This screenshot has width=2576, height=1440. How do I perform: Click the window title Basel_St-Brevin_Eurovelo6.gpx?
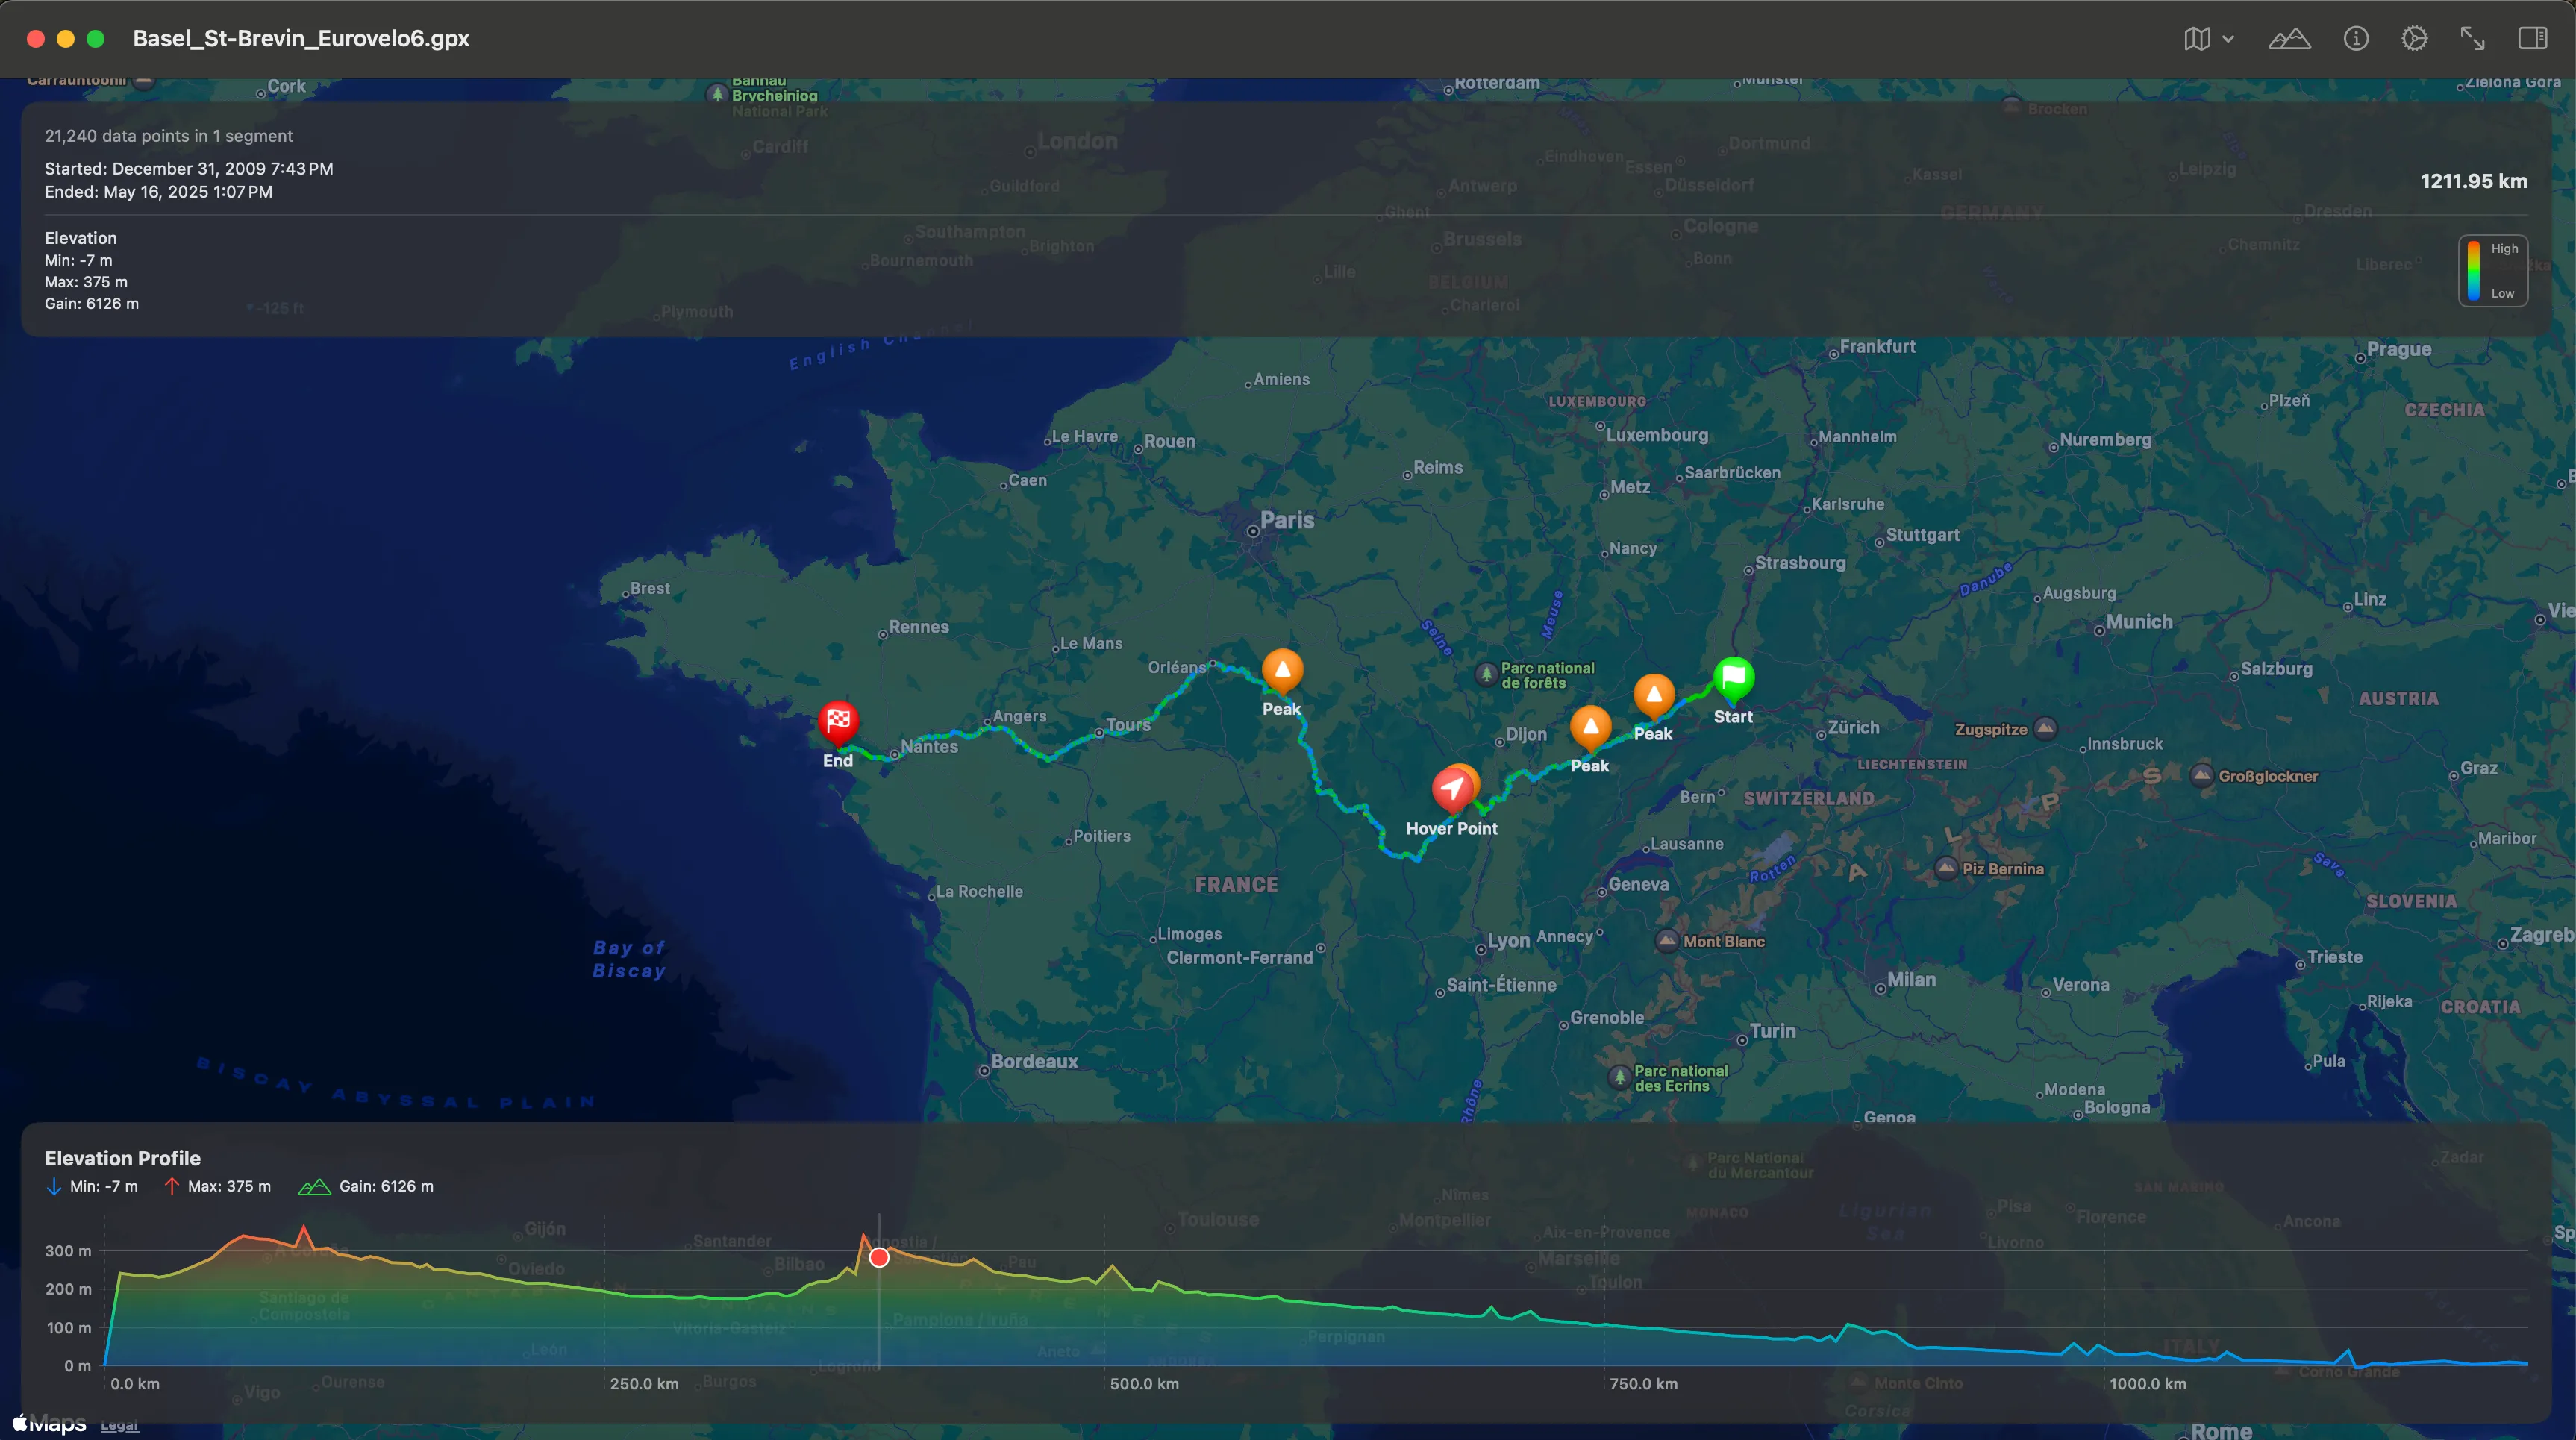(301, 38)
